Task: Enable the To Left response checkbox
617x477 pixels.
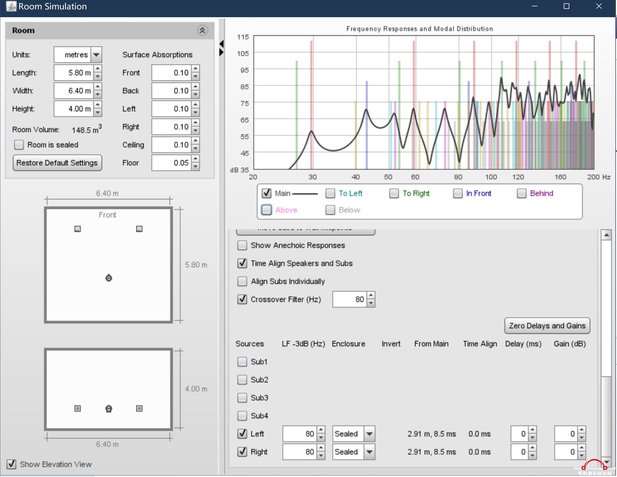Action: tap(330, 193)
